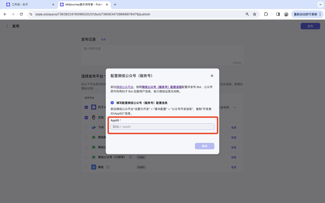325x203 pixels.
Task: Click the 发布 publish button
Action: [310, 26]
